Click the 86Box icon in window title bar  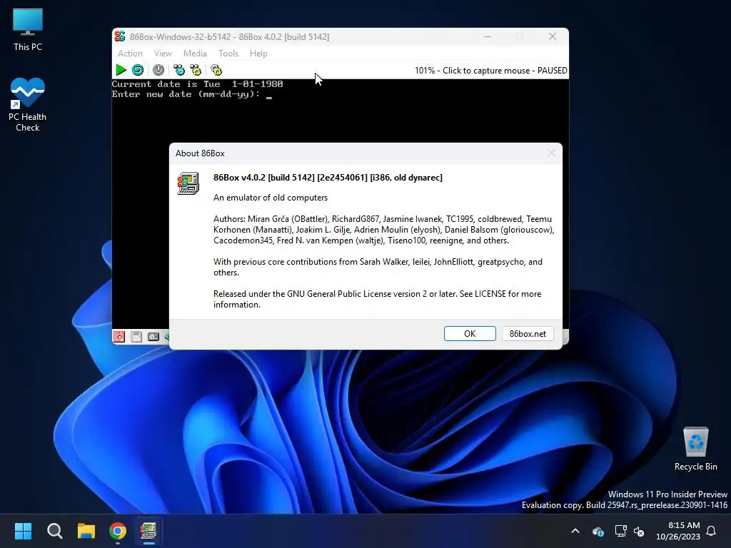(x=120, y=36)
